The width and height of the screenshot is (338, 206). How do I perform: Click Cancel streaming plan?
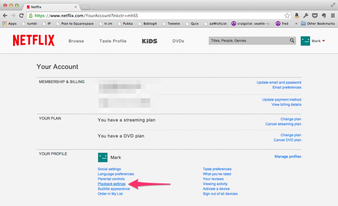pyautogui.click(x=283, y=124)
